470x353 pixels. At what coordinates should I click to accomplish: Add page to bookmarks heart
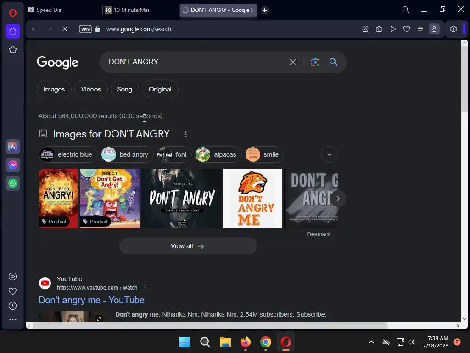coord(407,29)
